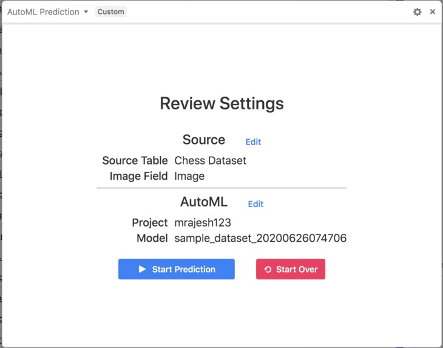
Task: Select the mrajesh123 project value
Action: [203, 223]
